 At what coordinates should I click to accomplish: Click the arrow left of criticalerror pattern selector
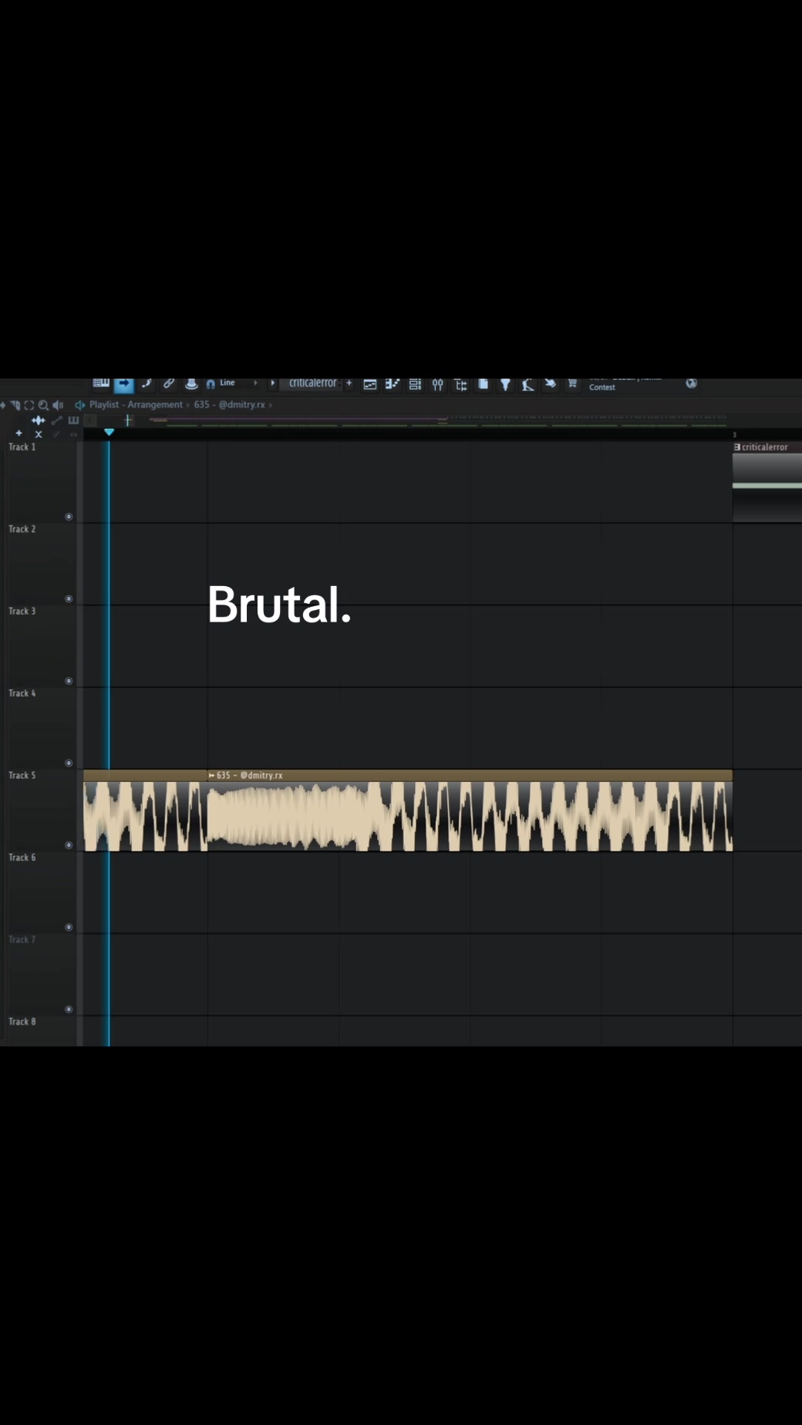272,382
